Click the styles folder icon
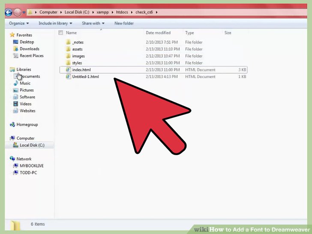The width and height of the screenshot is (312, 234). [68, 63]
